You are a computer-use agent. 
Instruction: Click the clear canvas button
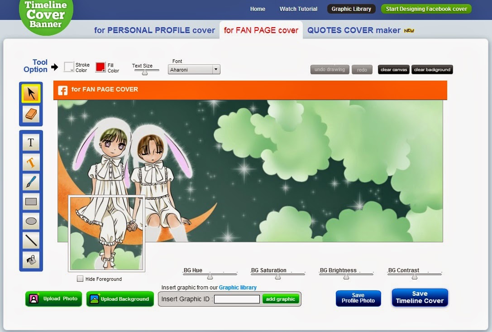393,69
